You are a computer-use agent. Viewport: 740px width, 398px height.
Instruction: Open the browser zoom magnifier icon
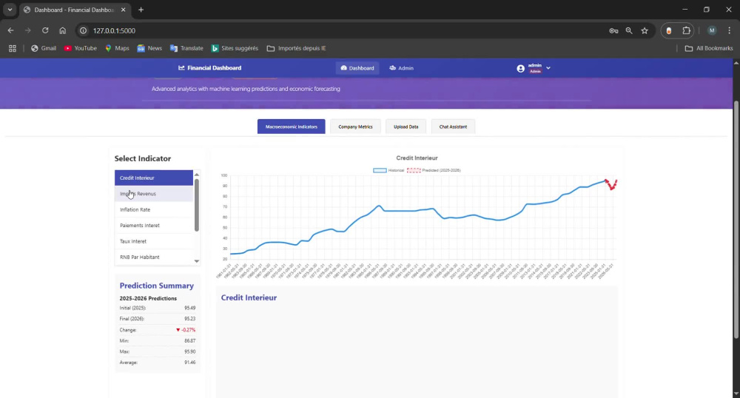click(x=629, y=30)
